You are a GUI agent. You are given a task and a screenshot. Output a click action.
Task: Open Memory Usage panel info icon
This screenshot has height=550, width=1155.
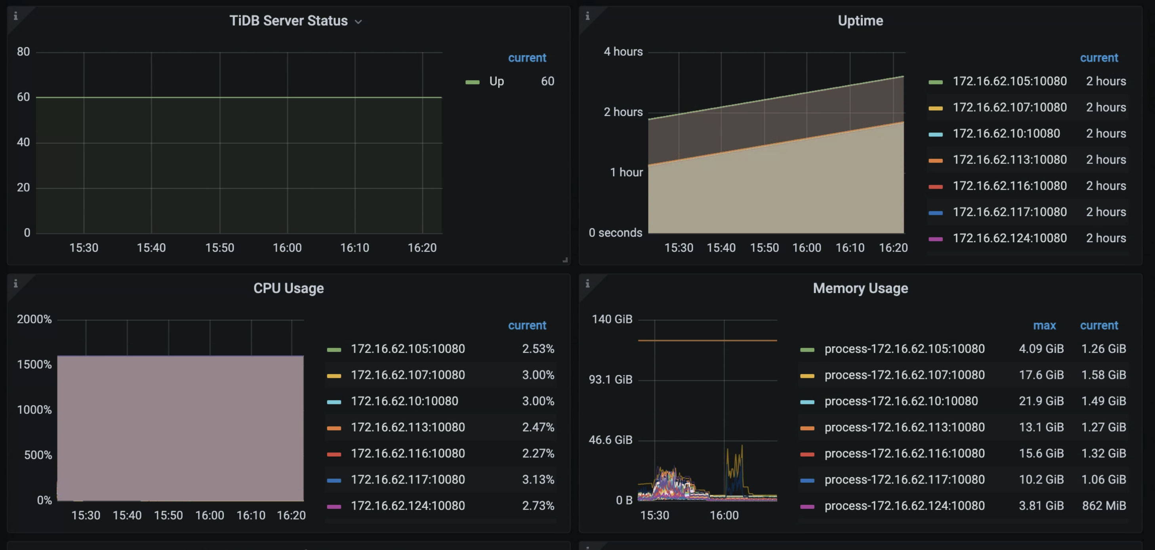pos(587,284)
